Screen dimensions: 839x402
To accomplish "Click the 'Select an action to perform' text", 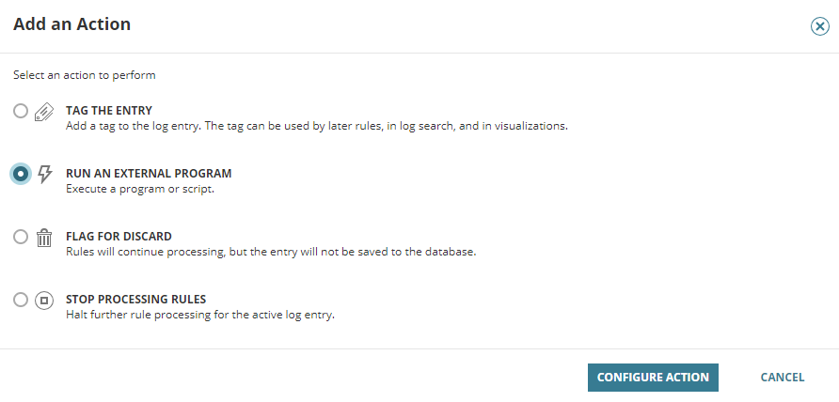I will (x=85, y=75).
